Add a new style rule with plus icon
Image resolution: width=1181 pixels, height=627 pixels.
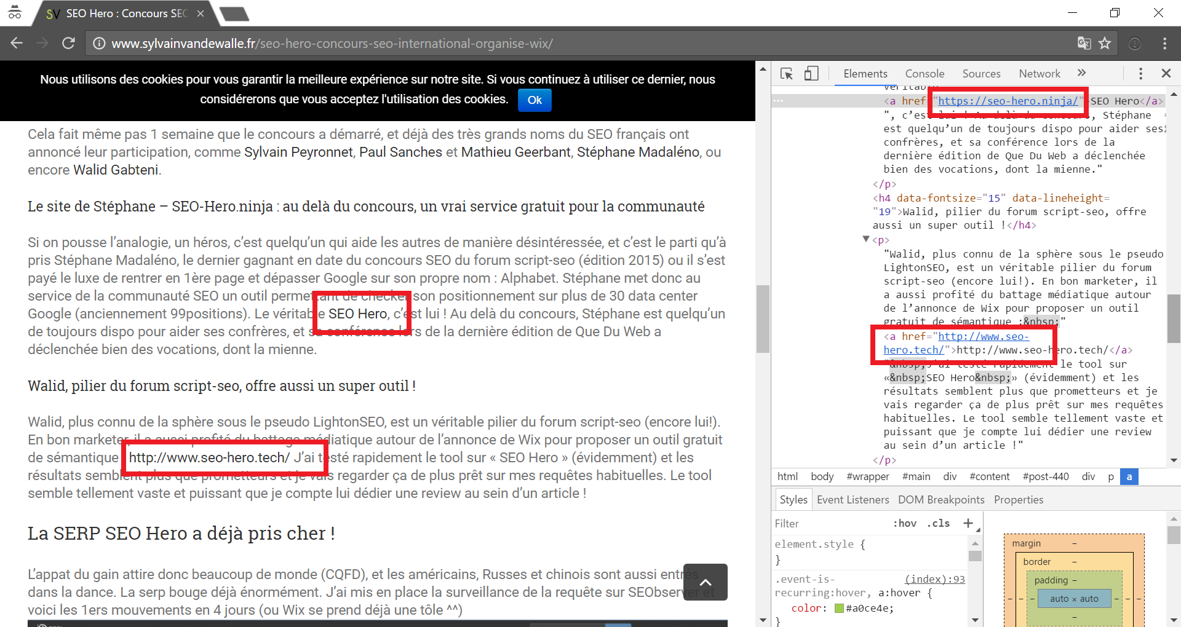(968, 523)
